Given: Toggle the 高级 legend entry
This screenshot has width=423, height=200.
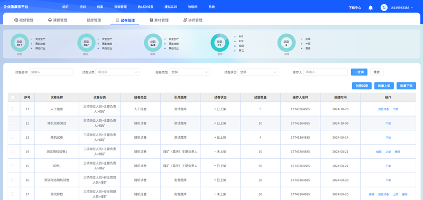Looking at the screenshot, I should coord(306,49).
